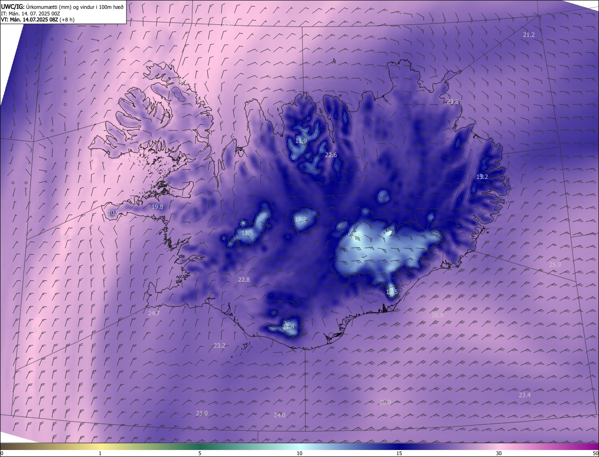The height and width of the screenshot is (457, 599).
Task: Click the 21.2 value on the map
Action: tap(529, 35)
